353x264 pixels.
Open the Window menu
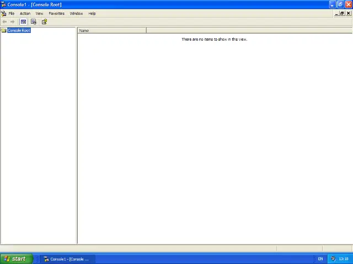[x=76, y=13]
